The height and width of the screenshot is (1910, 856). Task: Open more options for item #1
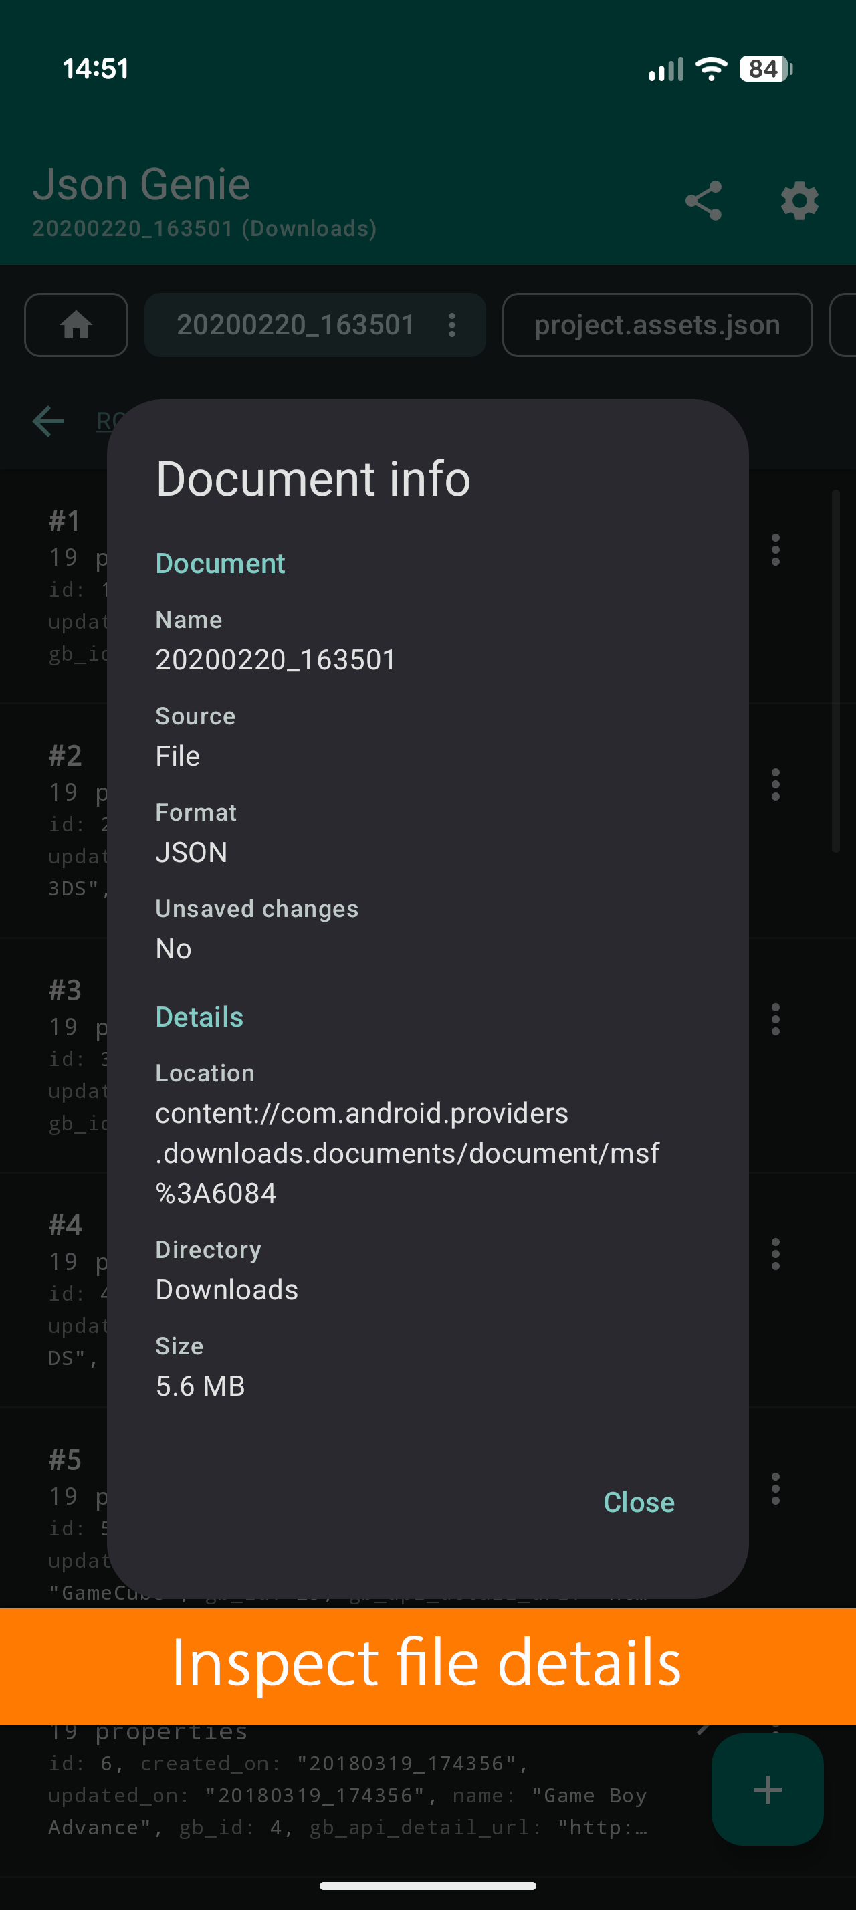tap(775, 550)
